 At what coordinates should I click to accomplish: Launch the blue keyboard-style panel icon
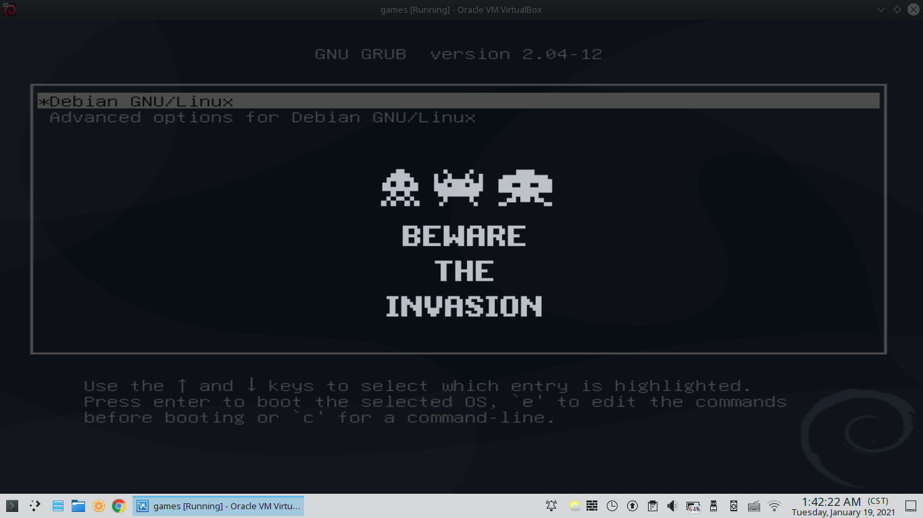[x=58, y=505]
